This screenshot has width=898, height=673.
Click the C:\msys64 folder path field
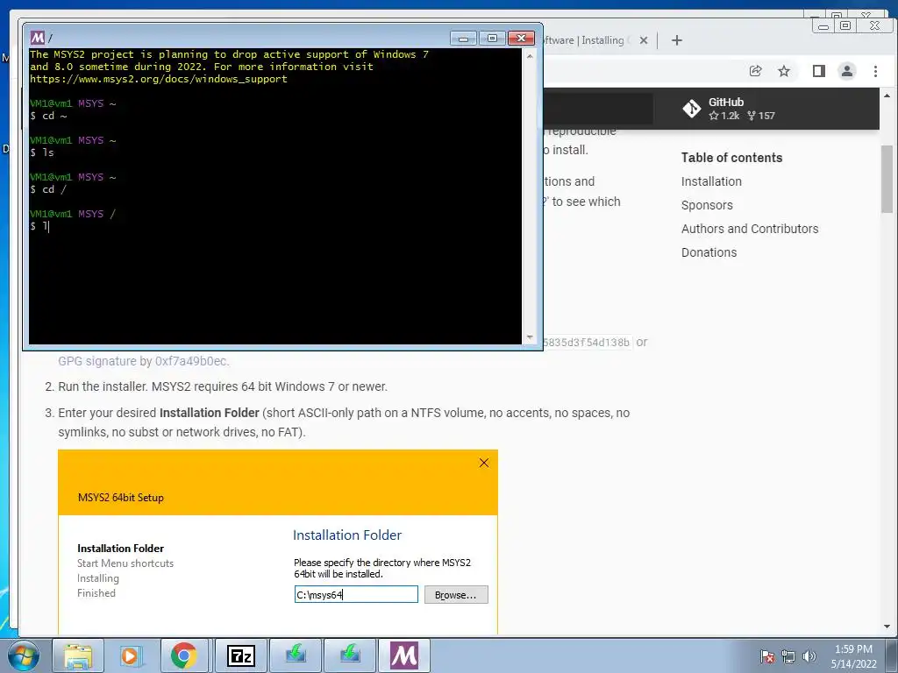tap(356, 595)
